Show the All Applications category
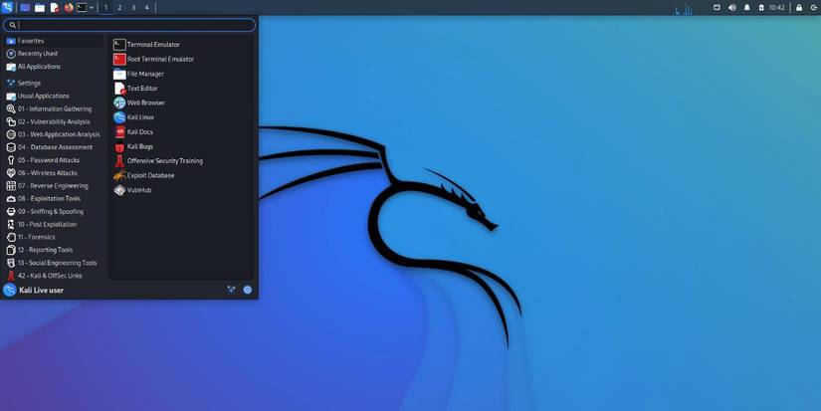 39,67
